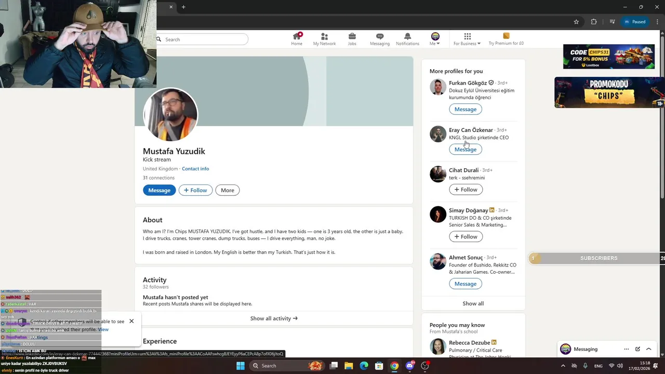This screenshot has width=665, height=374.
Task: Message Ahmet Sonuç
Action: 465,284
